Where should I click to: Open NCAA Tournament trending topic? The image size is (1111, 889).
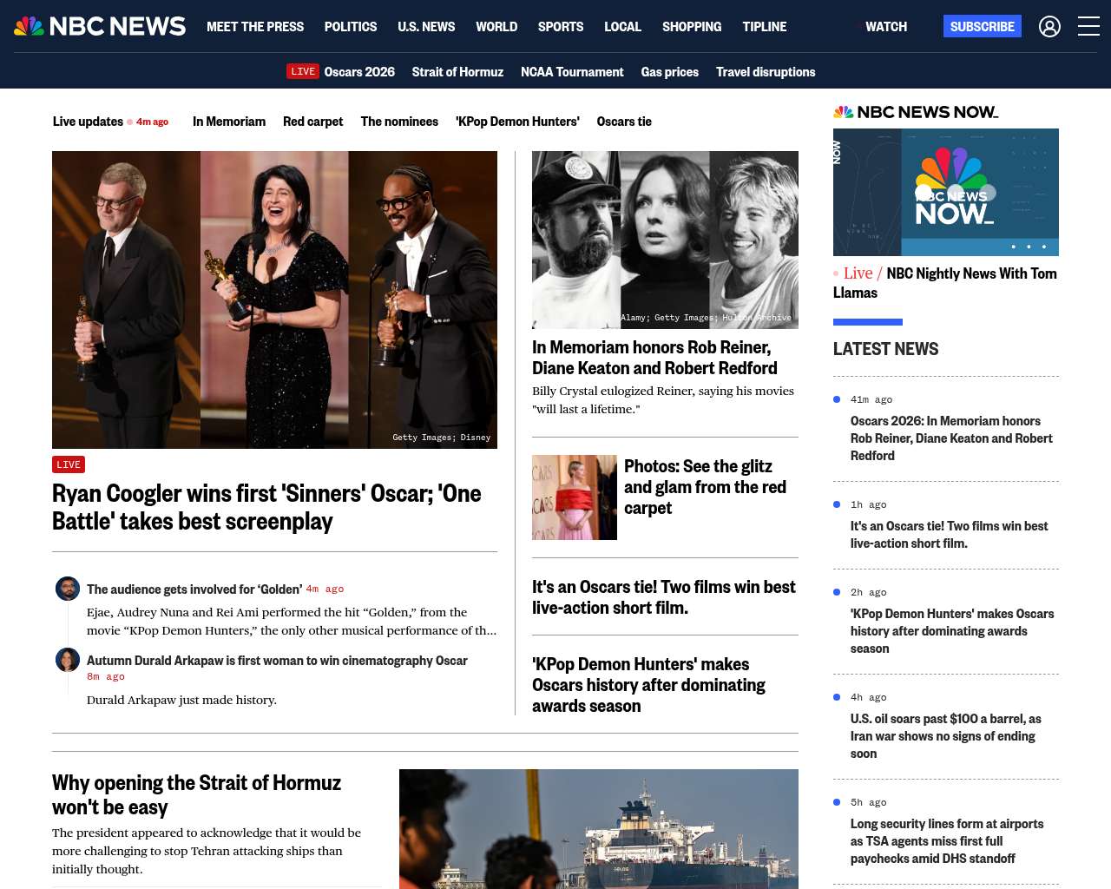[x=572, y=72]
